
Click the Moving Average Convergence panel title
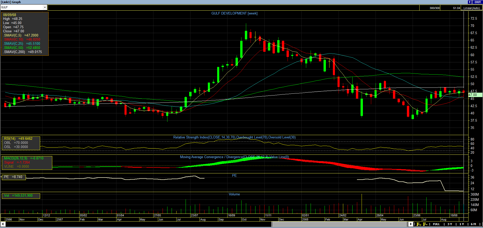(234, 157)
